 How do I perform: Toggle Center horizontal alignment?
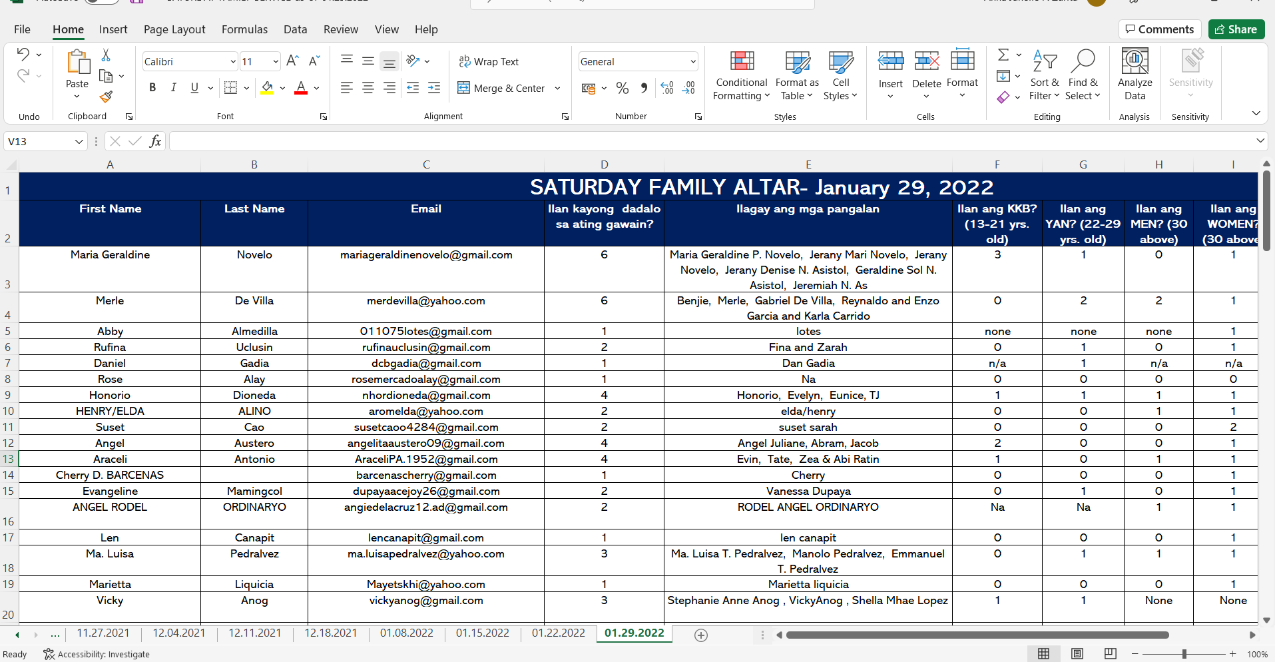point(368,88)
